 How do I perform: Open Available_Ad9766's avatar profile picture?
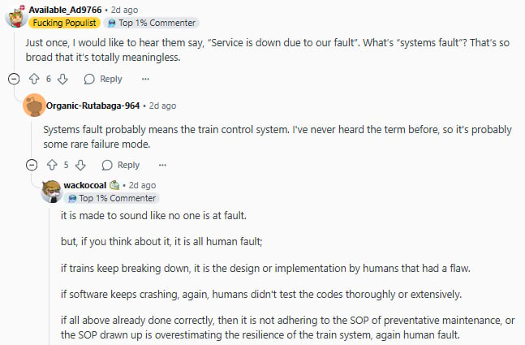(15, 16)
